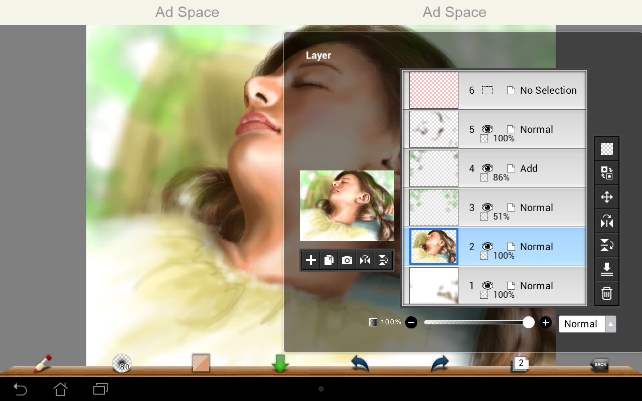Viewport: 642px width, 401px height.
Task: Tap the selection marquee icon on layer 6
Action: (488, 90)
